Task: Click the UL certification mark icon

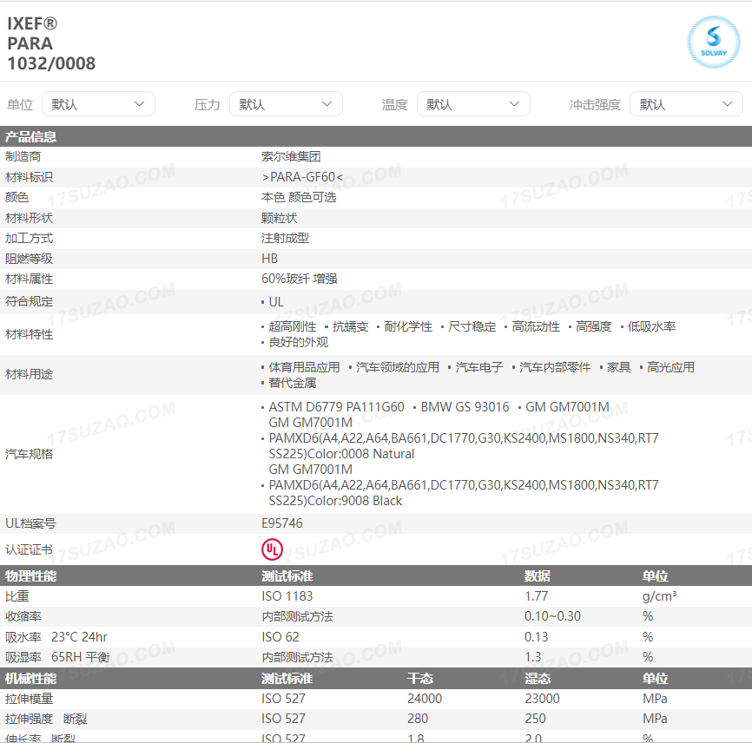Action: (272, 549)
